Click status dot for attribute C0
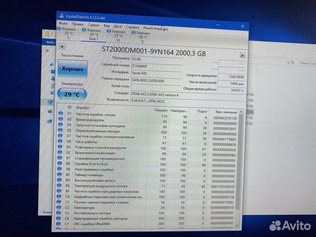 pos(59,196)
